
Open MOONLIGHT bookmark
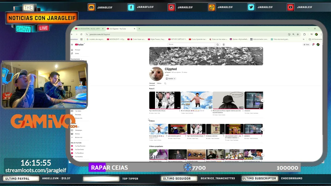[116, 39]
